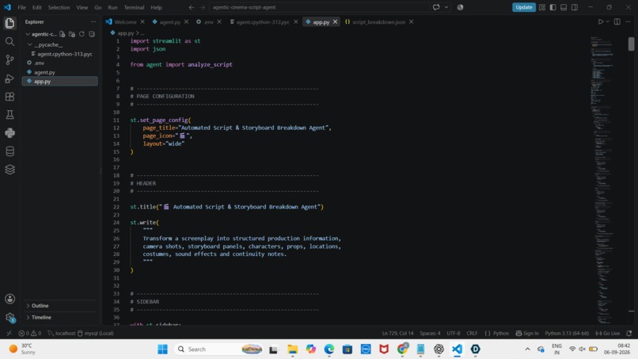This screenshot has height=359, width=638.
Task: Click the Windows taskbar Search box
Action: 218,349
